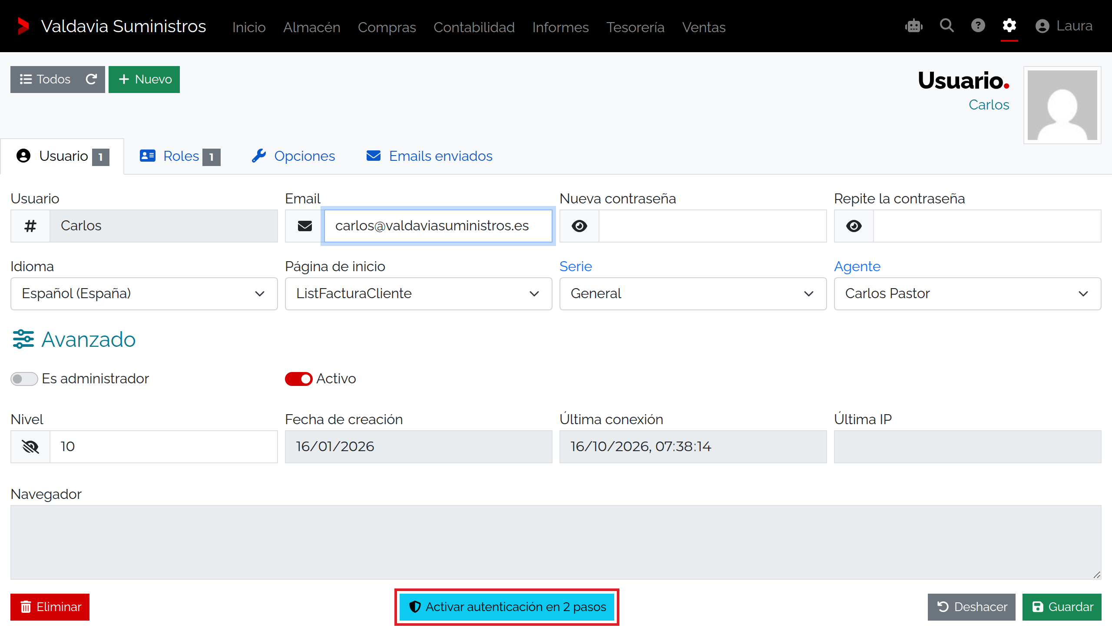Click the Deshacer button

[x=971, y=607]
